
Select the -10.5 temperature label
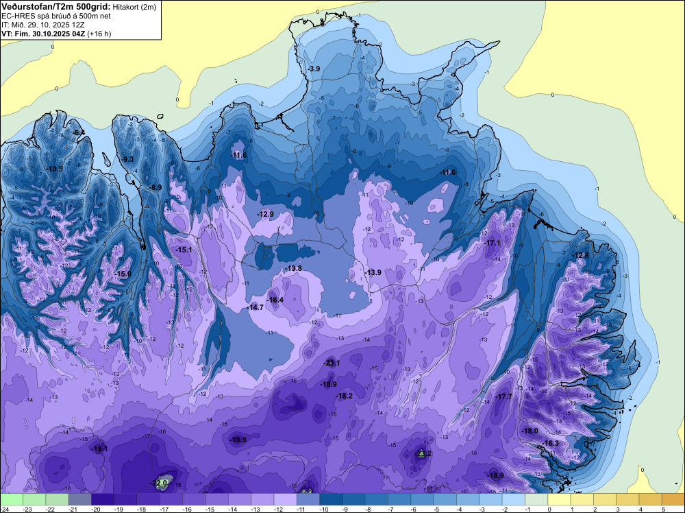click(x=54, y=169)
